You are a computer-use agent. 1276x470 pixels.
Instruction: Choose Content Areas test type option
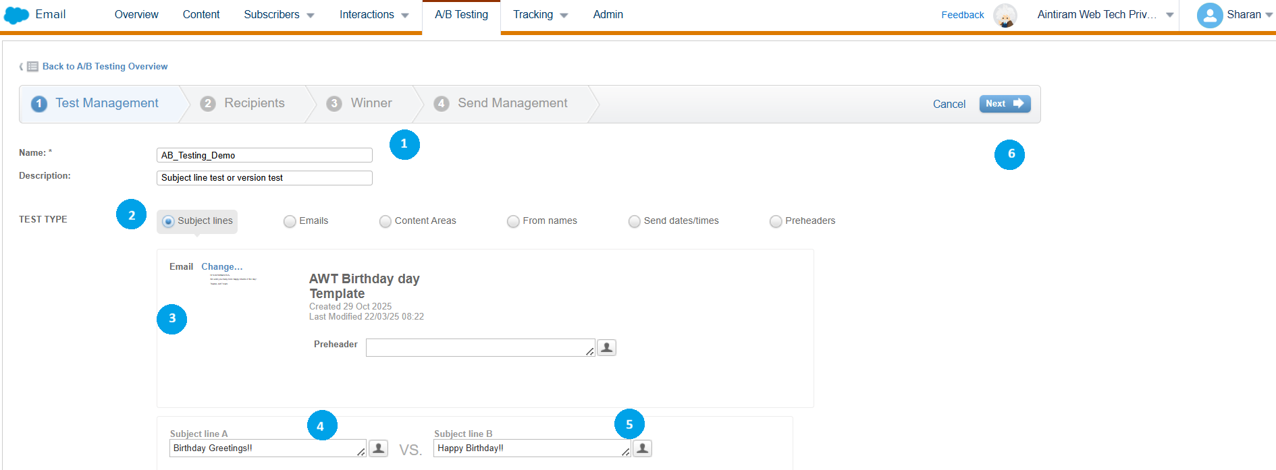click(x=386, y=221)
